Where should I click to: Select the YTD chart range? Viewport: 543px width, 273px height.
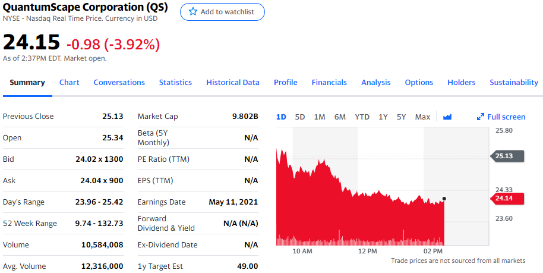pyautogui.click(x=362, y=117)
